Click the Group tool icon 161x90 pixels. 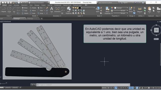pyautogui.click(x=131, y=10)
